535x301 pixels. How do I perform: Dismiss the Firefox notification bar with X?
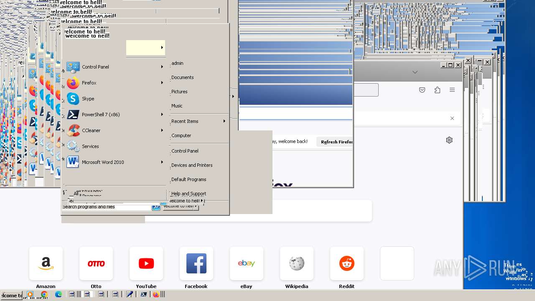[452, 118]
